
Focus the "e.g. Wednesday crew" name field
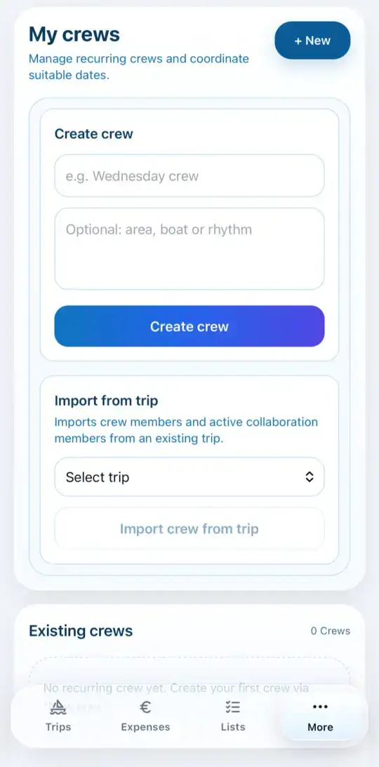click(189, 176)
